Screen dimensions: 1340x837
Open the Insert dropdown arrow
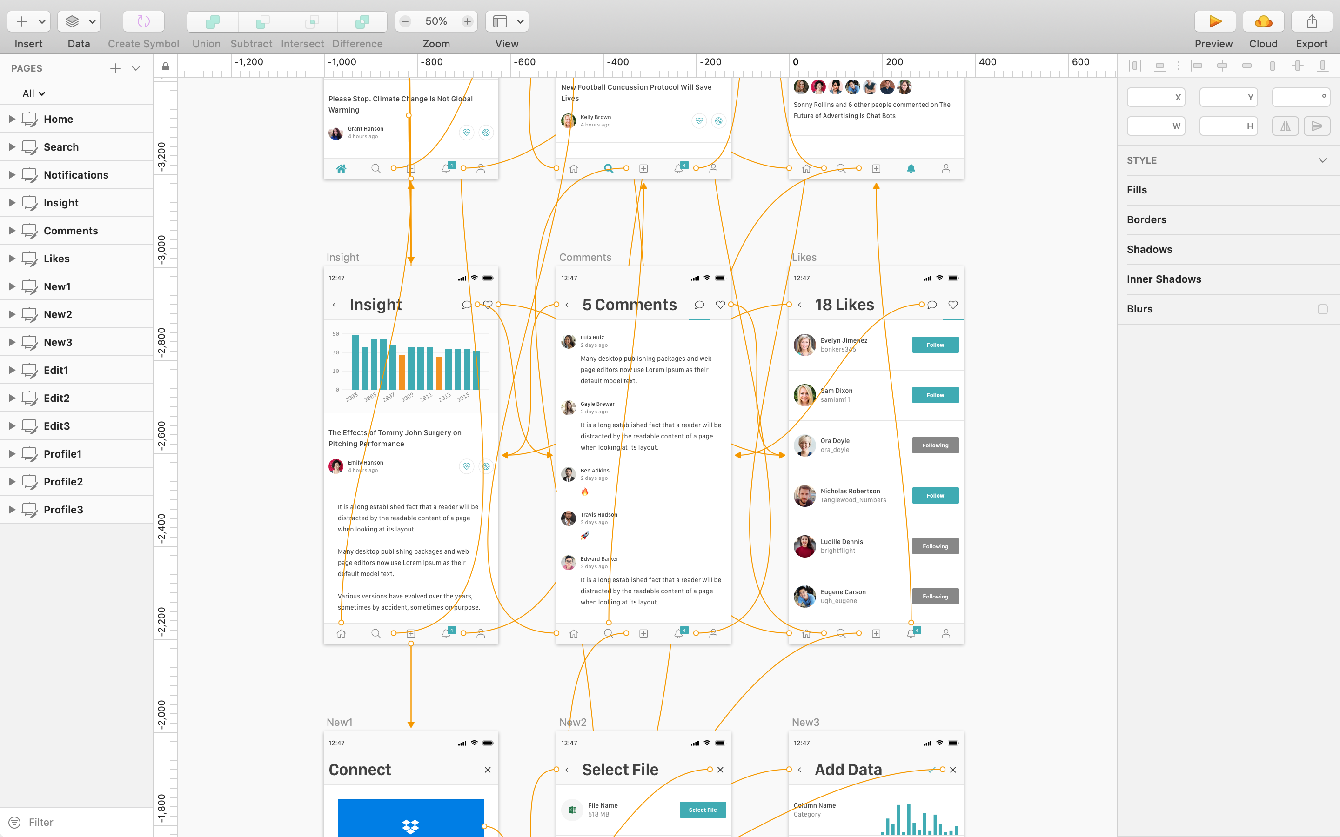click(41, 21)
